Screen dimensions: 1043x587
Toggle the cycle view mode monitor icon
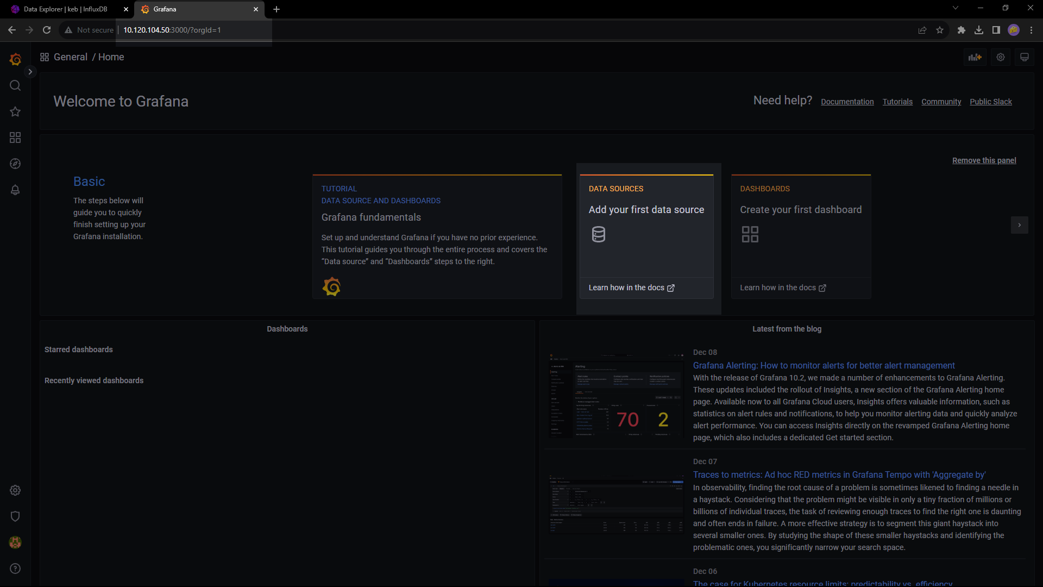click(x=1025, y=57)
